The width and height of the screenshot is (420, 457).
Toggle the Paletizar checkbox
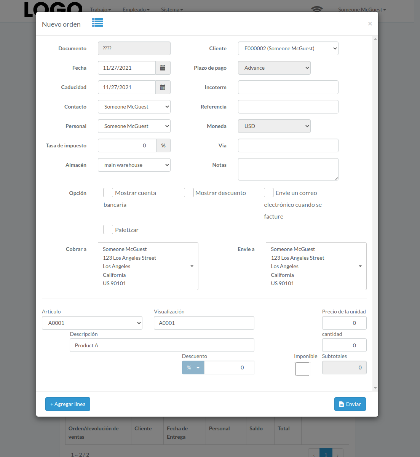coord(108,229)
